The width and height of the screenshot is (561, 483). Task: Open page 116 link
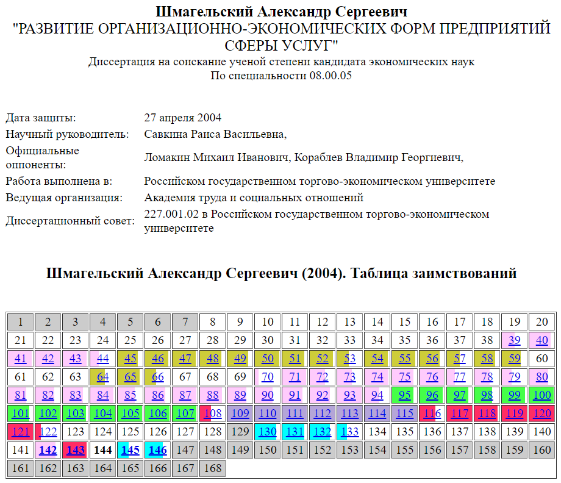pos(432,413)
